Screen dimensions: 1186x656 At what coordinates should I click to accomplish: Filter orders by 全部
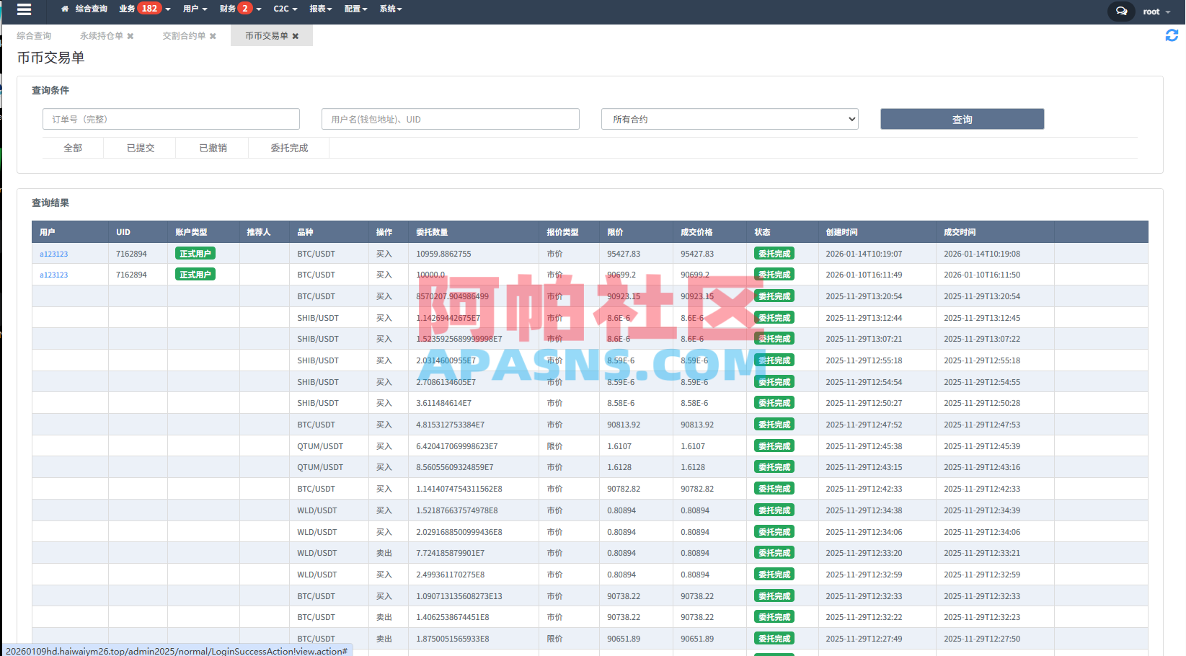point(73,148)
